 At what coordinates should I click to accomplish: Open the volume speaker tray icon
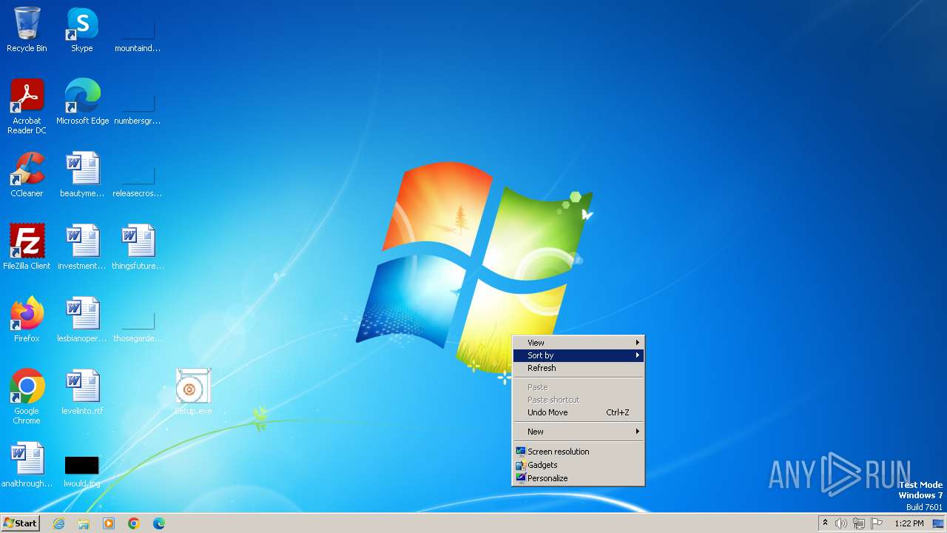coord(840,523)
